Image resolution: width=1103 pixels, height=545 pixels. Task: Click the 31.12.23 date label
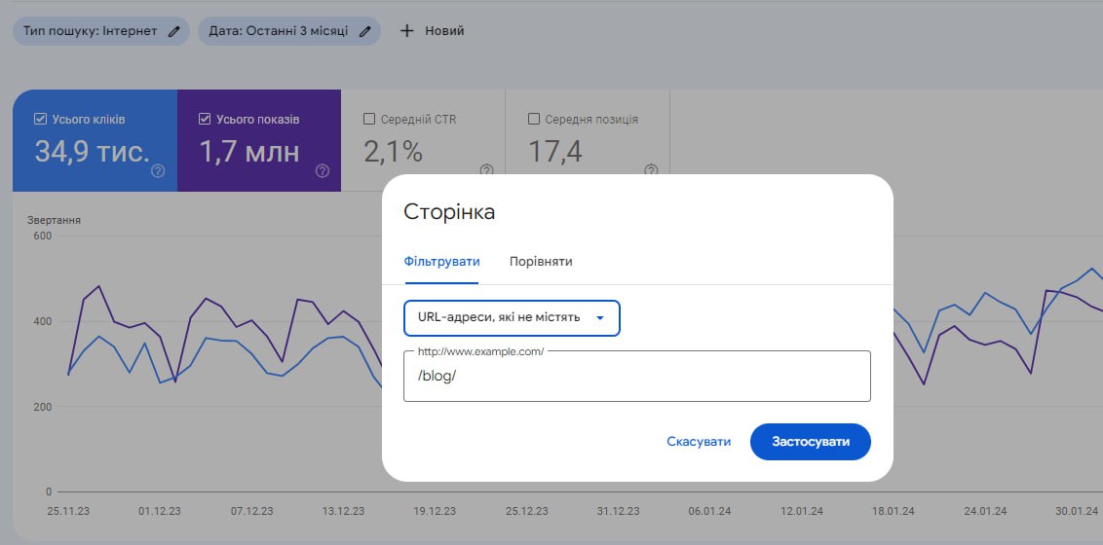click(619, 511)
